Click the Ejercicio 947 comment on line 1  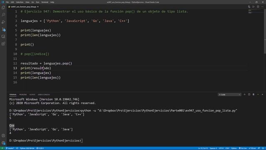(104, 11)
